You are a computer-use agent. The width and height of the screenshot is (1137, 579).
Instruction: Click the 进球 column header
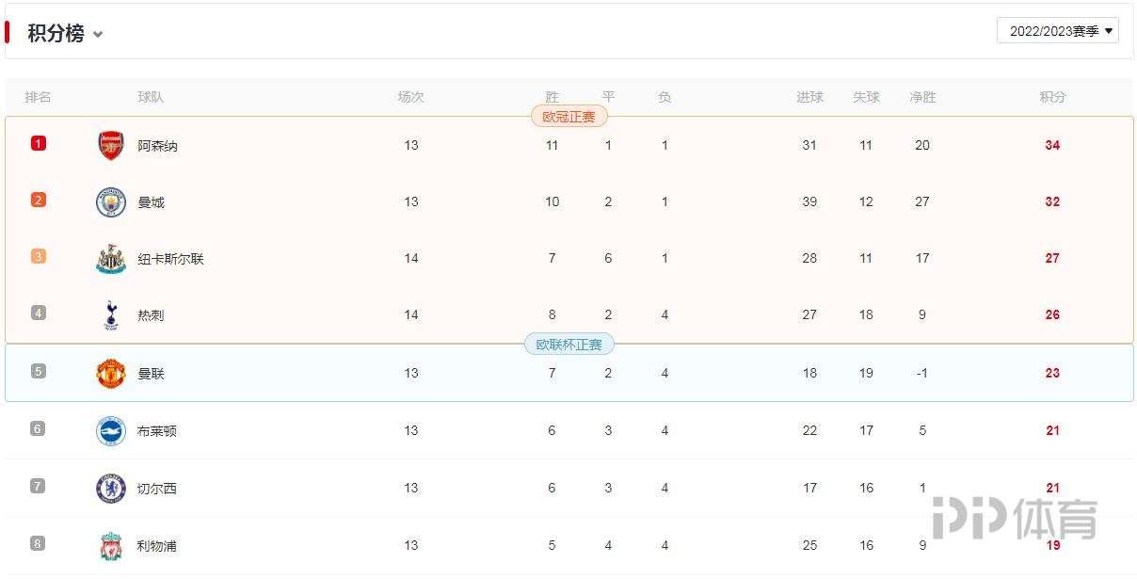pyautogui.click(x=809, y=97)
